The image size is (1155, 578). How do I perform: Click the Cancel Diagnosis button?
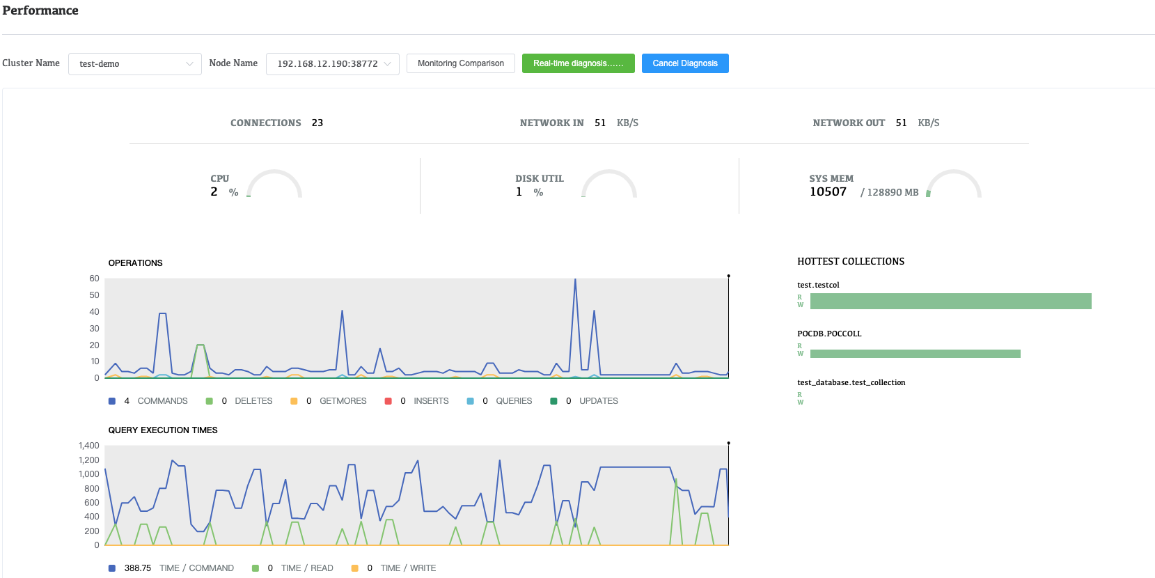point(685,63)
